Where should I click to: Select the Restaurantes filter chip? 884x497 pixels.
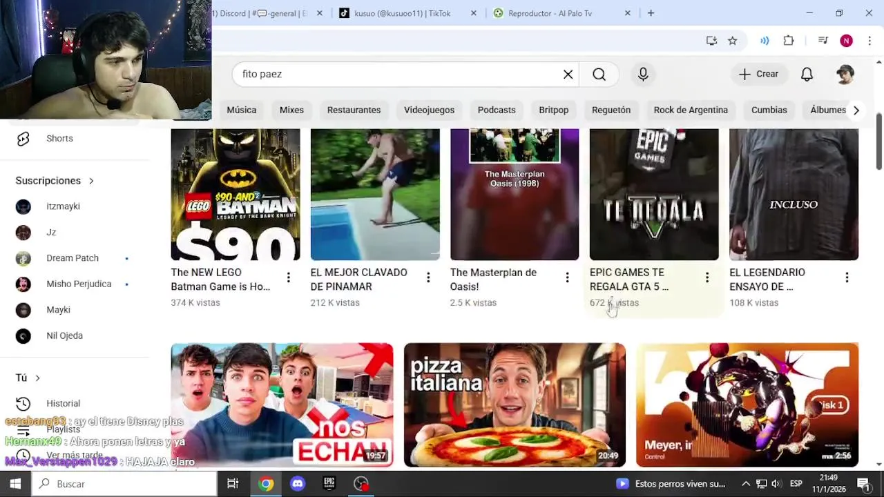pyautogui.click(x=354, y=110)
